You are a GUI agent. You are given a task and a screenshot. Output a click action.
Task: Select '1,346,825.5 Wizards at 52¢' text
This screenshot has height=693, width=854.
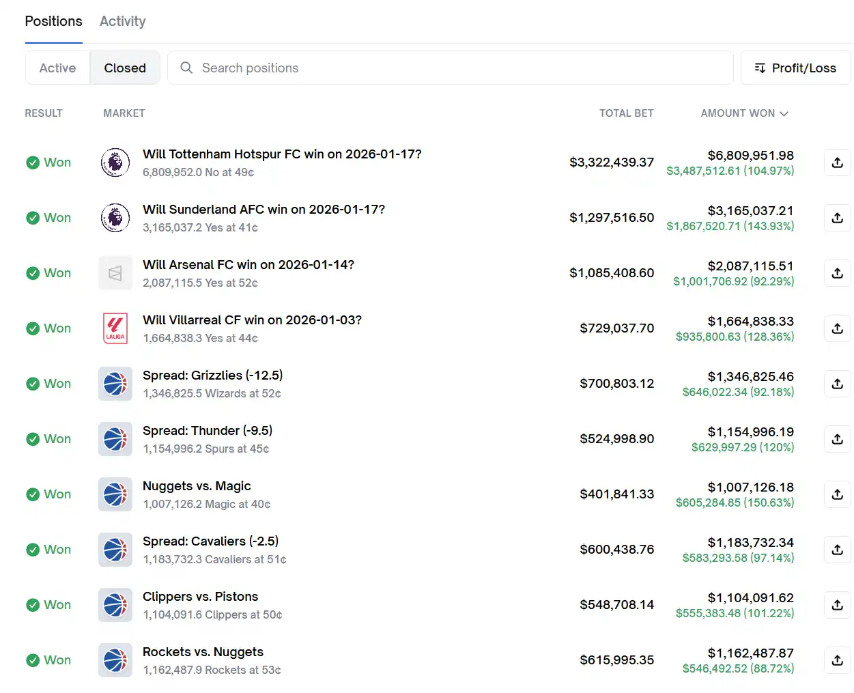(212, 393)
